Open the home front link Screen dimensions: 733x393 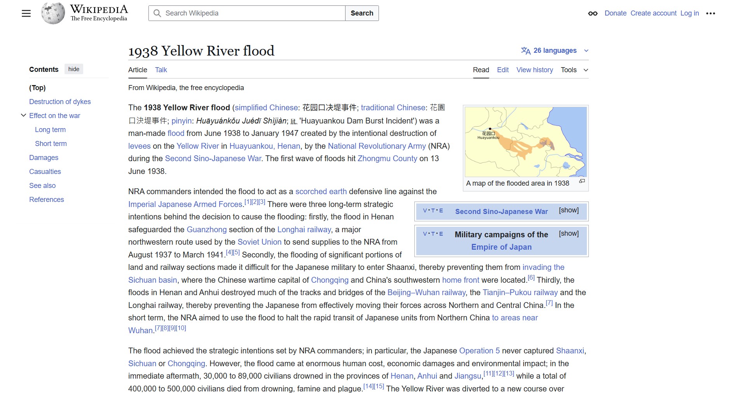pyautogui.click(x=461, y=280)
